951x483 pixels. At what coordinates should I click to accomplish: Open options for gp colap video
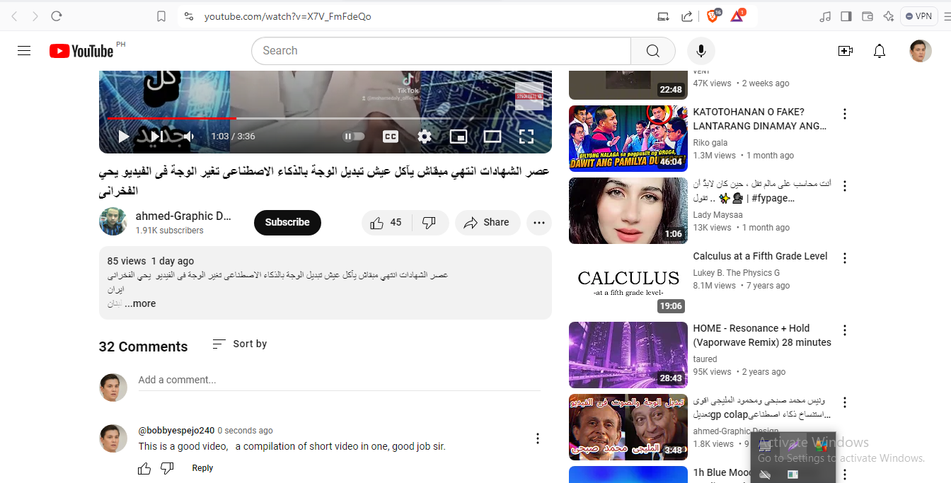[x=844, y=402]
